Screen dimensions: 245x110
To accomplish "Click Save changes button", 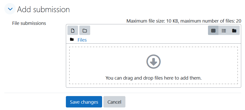I will 84,102.
